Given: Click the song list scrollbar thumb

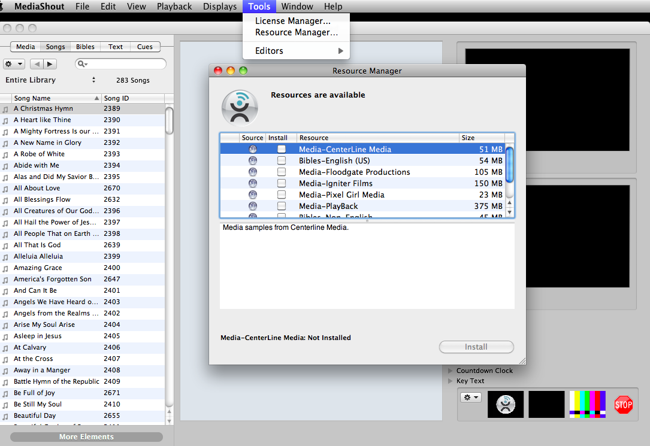Looking at the screenshot, I should pyautogui.click(x=169, y=121).
